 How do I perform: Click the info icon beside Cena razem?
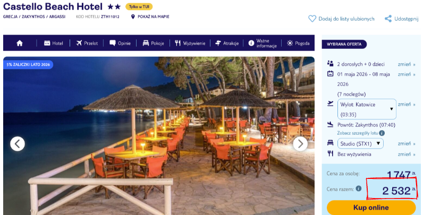pos(359,188)
